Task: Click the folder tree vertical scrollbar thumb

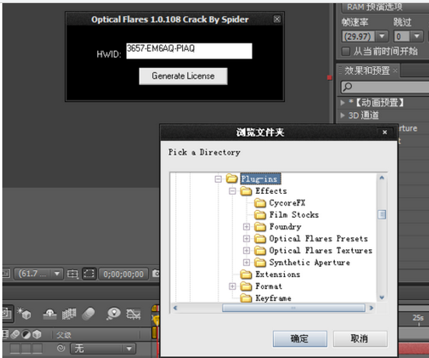Action: 382,215
